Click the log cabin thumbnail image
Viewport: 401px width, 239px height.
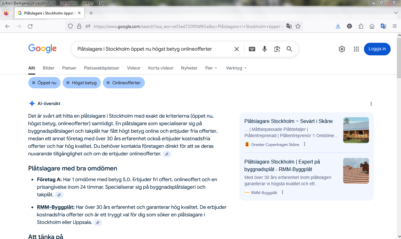[x=356, y=130]
